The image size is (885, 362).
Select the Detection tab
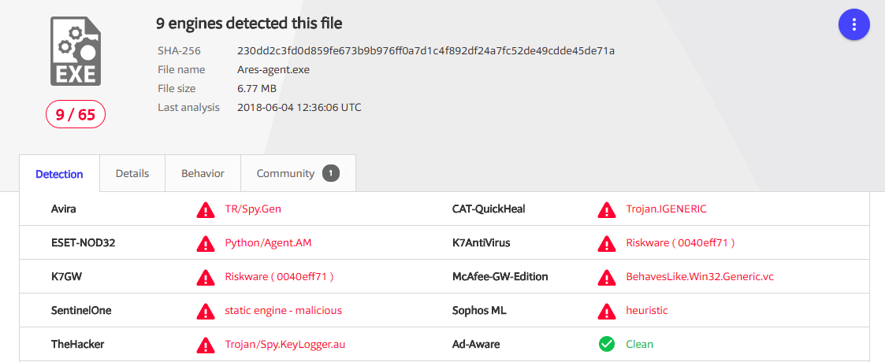(59, 174)
